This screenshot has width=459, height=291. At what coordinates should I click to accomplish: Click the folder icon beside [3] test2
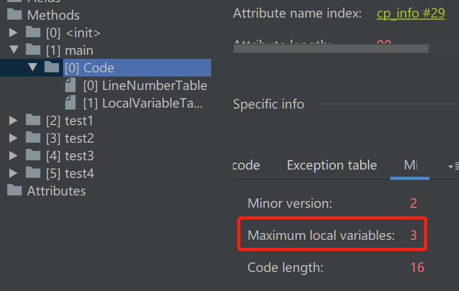(x=33, y=137)
